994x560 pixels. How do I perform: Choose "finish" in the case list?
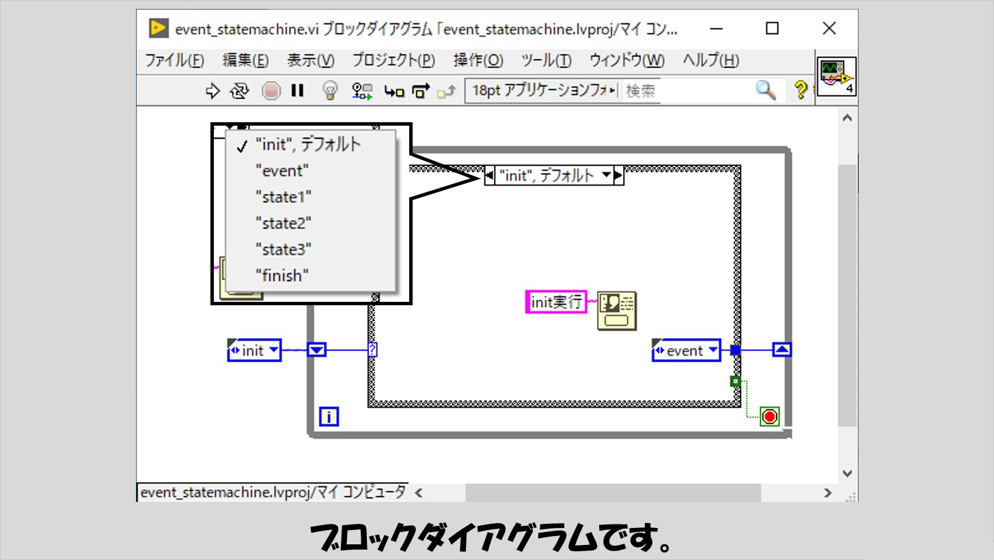coord(281,276)
